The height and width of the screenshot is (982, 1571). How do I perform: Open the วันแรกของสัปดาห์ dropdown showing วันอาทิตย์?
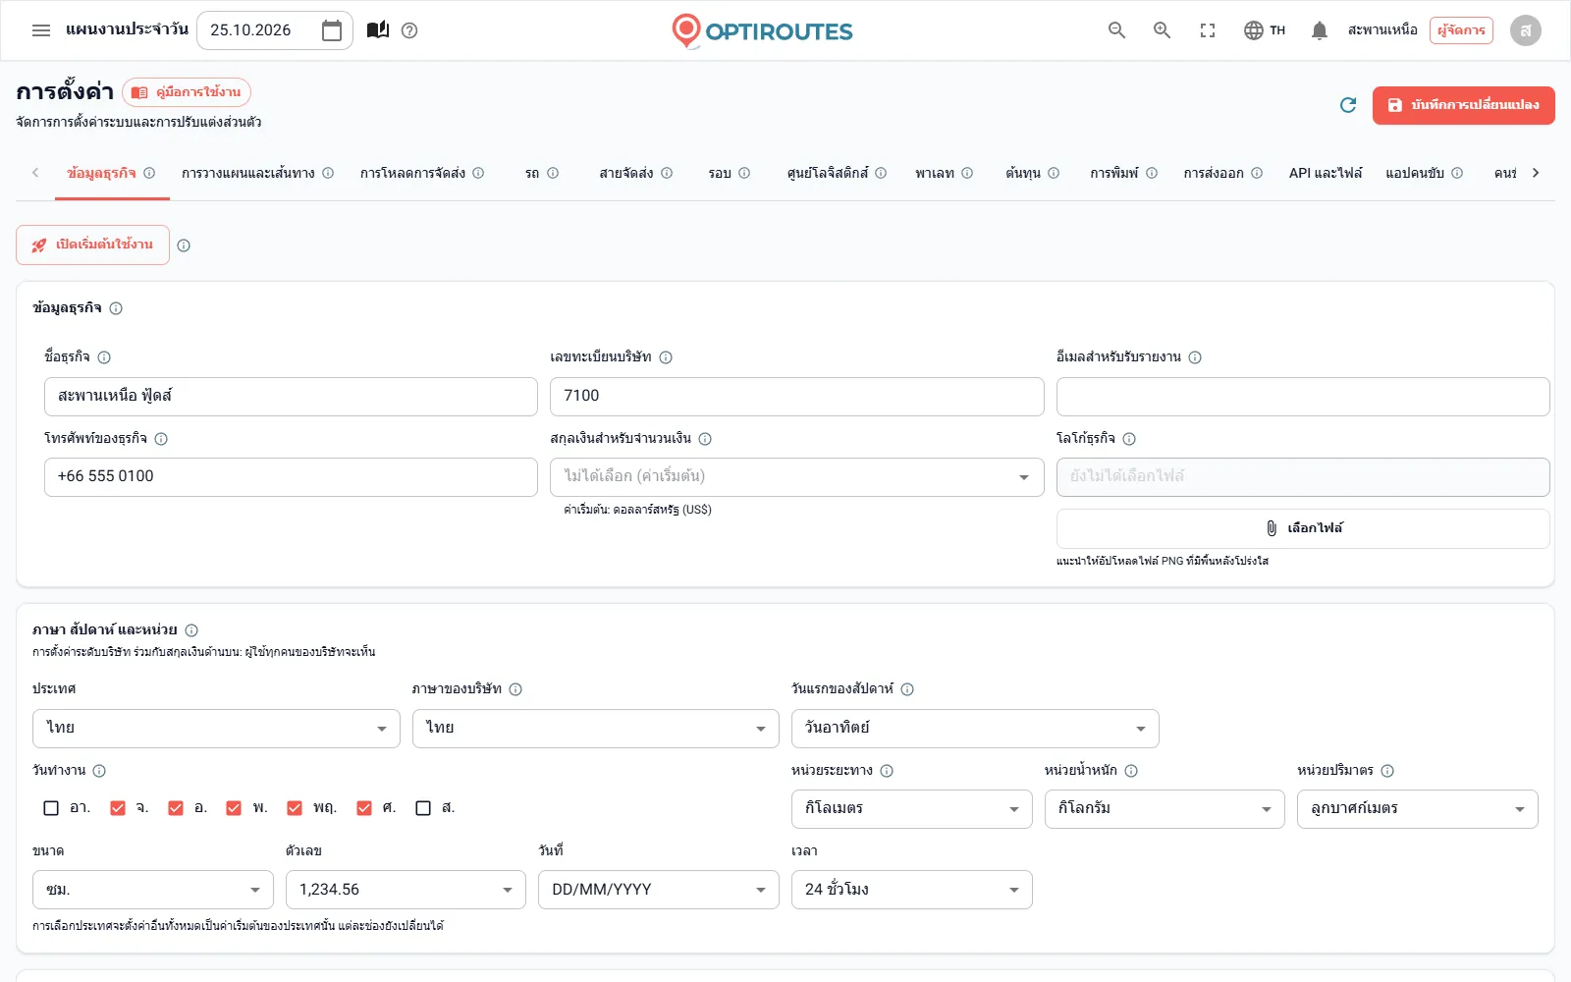click(975, 729)
